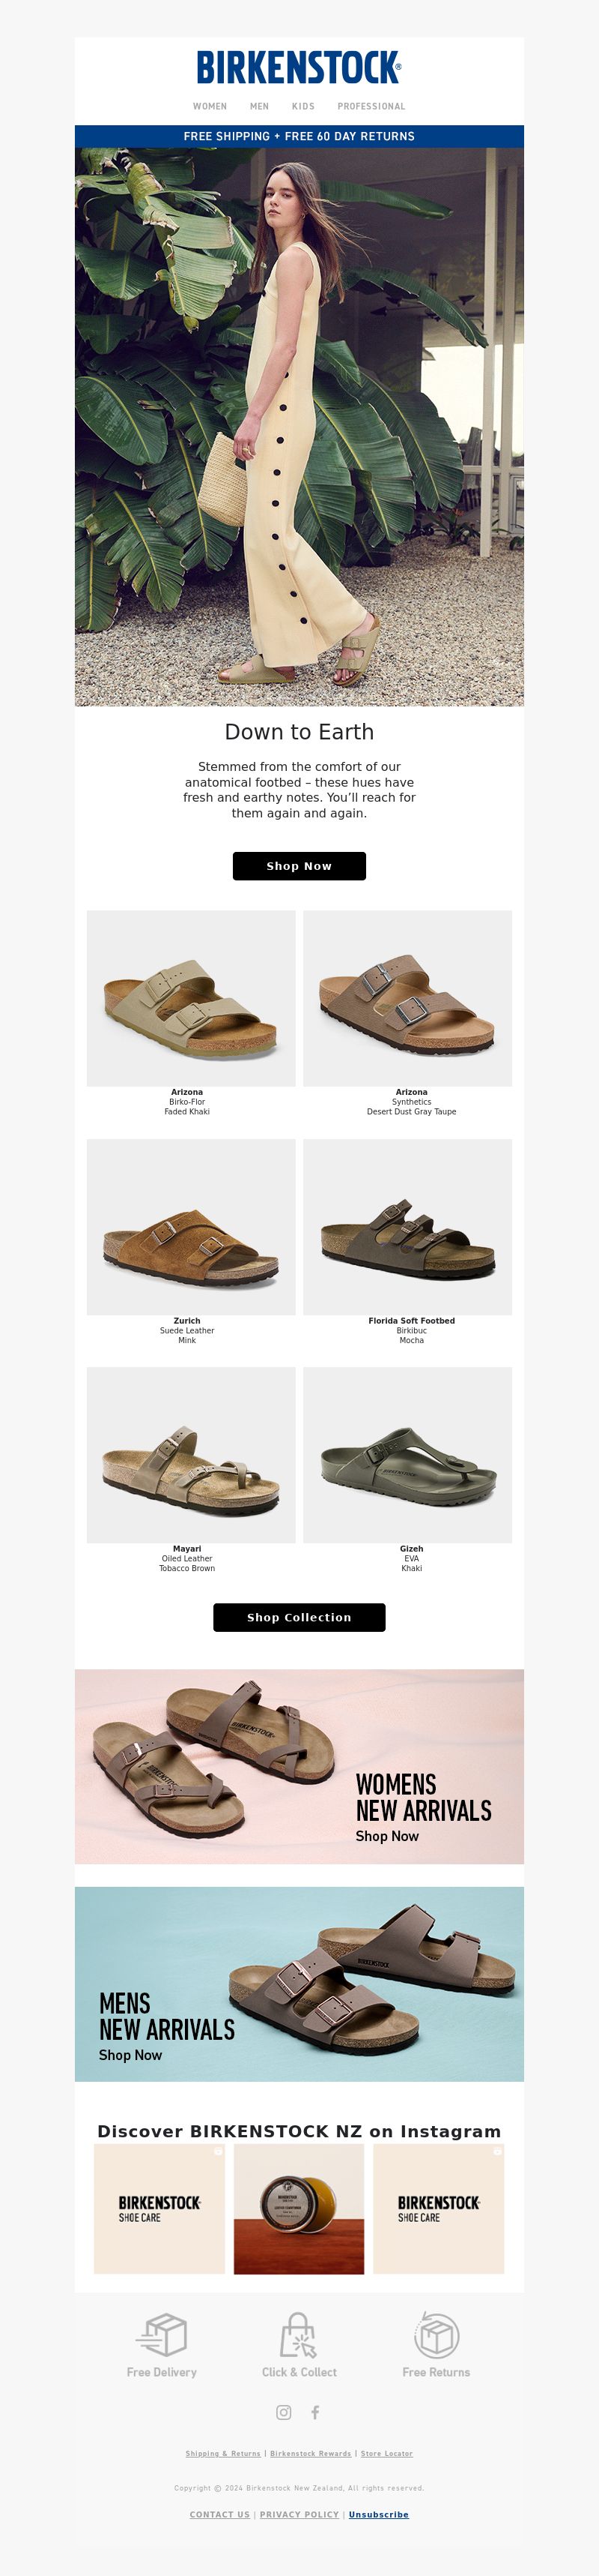Click the Shop Collection button
This screenshot has height=2576, width=599.
coord(299,1617)
